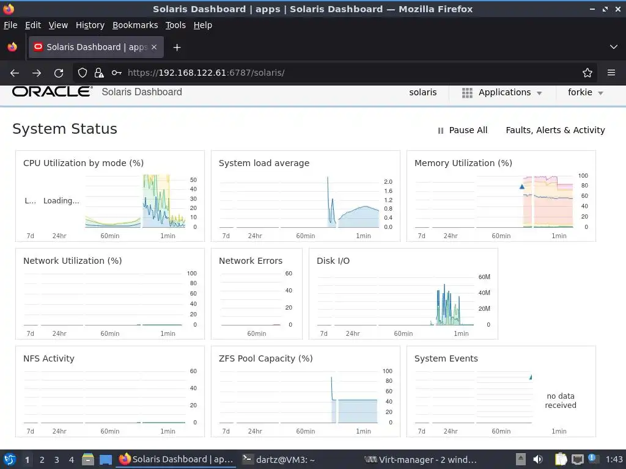Open the Bookmarks menu
This screenshot has height=469, width=626.
tap(135, 25)
